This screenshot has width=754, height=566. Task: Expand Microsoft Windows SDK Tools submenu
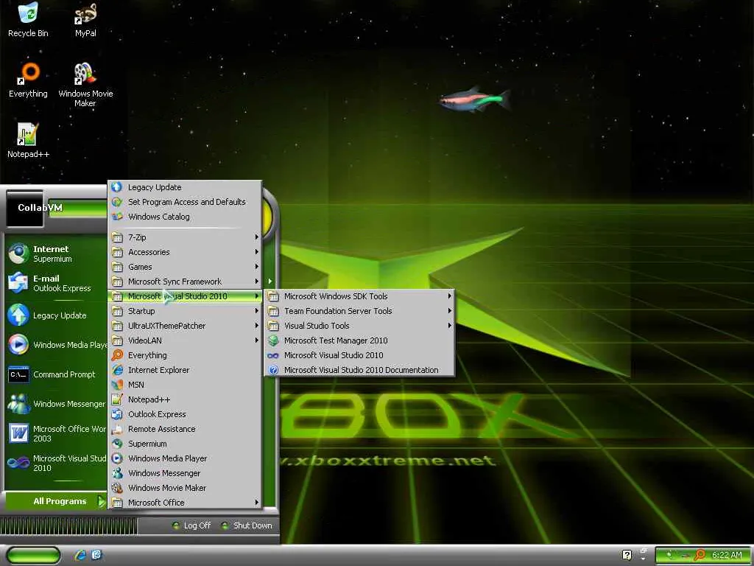359,296
